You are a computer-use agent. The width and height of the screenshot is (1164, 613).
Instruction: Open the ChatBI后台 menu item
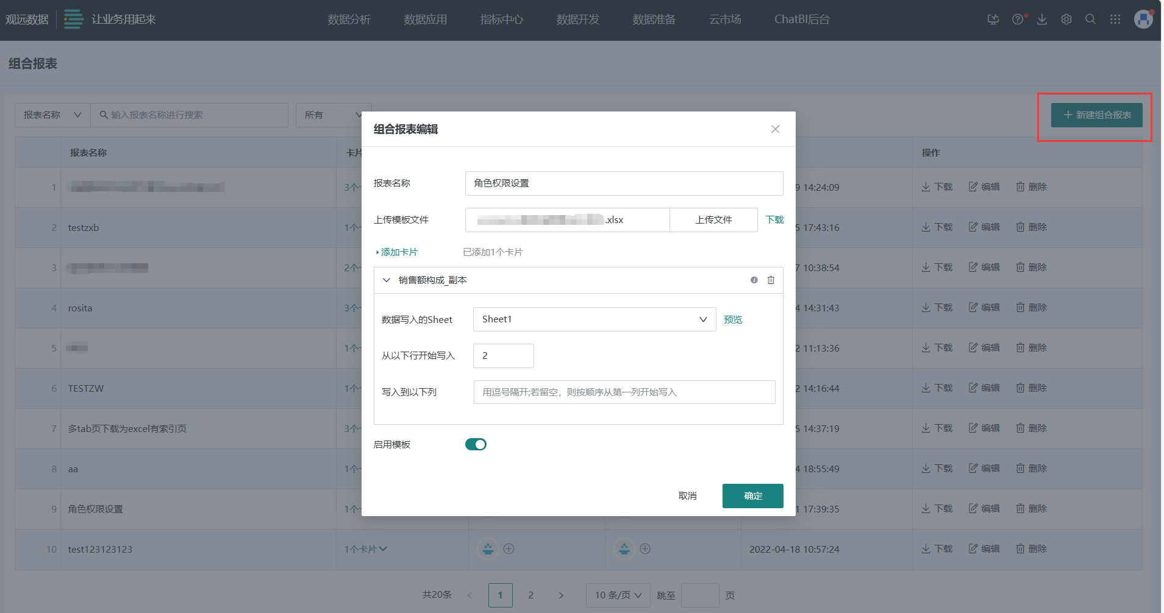pos(801,19)
